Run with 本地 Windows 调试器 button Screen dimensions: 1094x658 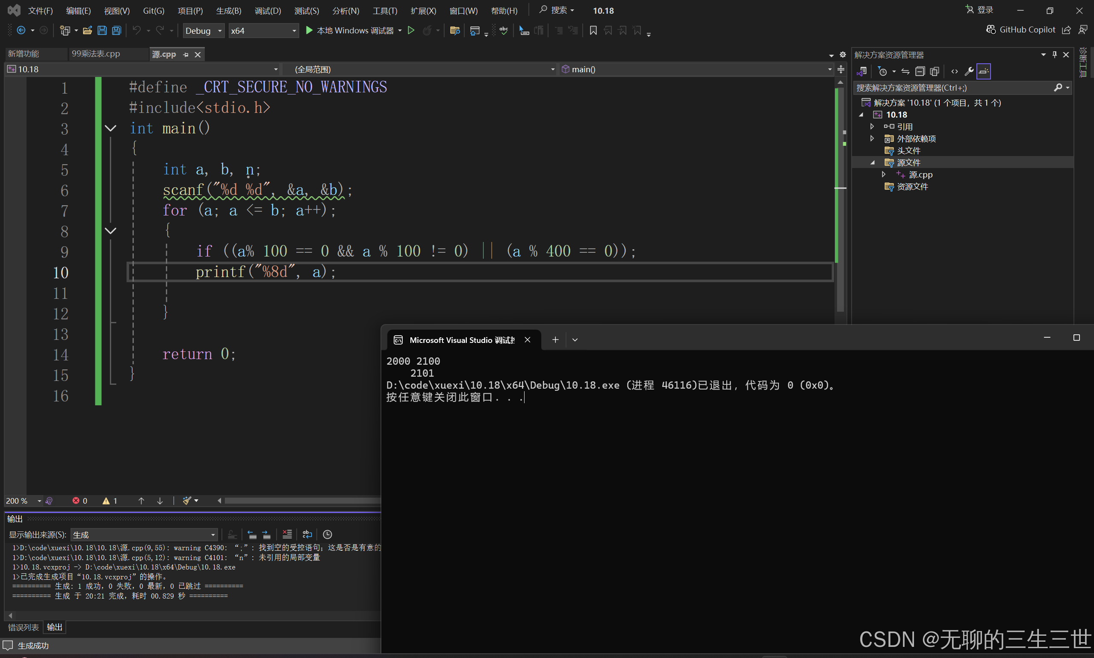[x=350, y=30]
